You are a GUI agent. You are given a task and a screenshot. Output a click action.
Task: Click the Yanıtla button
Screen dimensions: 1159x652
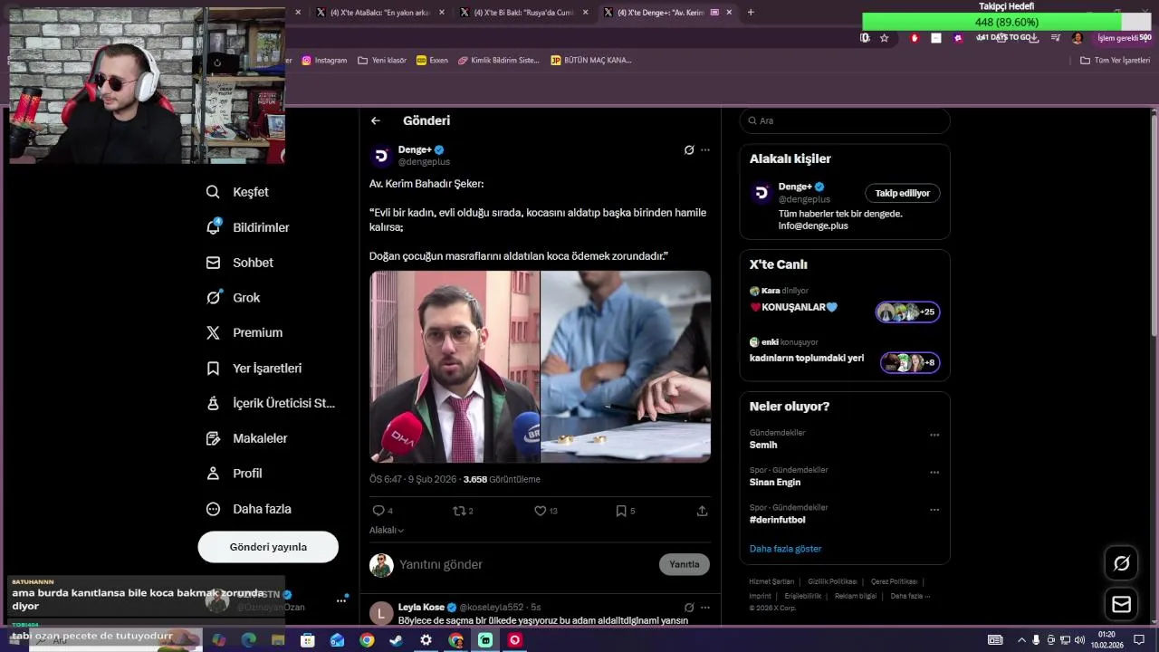(x=685, y=564)
